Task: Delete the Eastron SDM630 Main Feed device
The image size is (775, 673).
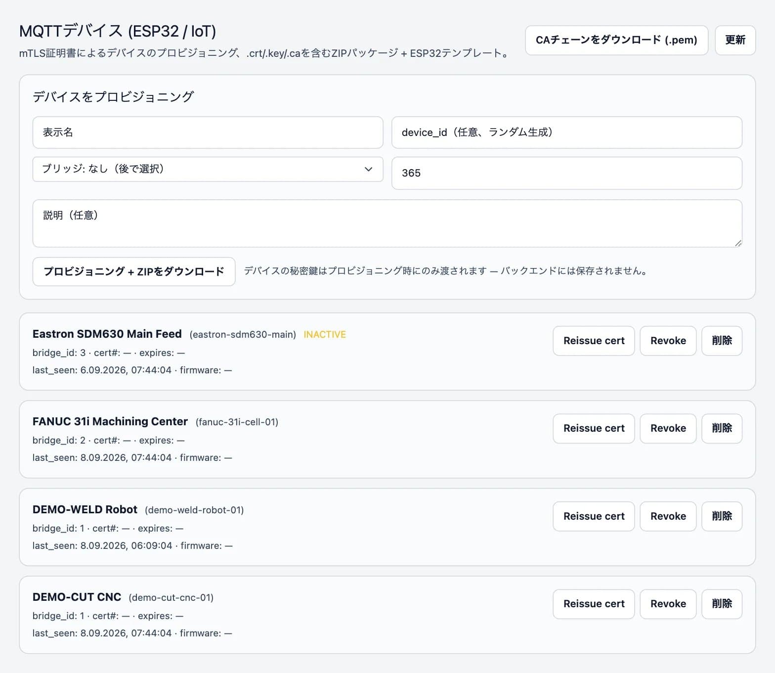Action: coord(722,341)
